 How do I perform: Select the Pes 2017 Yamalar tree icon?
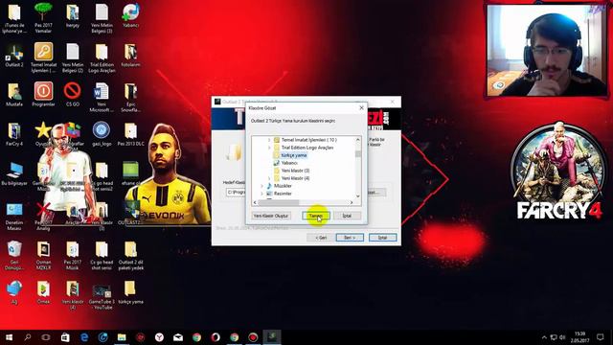43,17
